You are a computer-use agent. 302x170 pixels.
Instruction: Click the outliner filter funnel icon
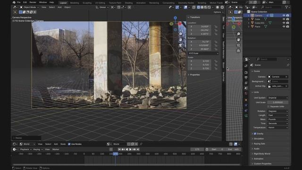click(x=286, y=7)
